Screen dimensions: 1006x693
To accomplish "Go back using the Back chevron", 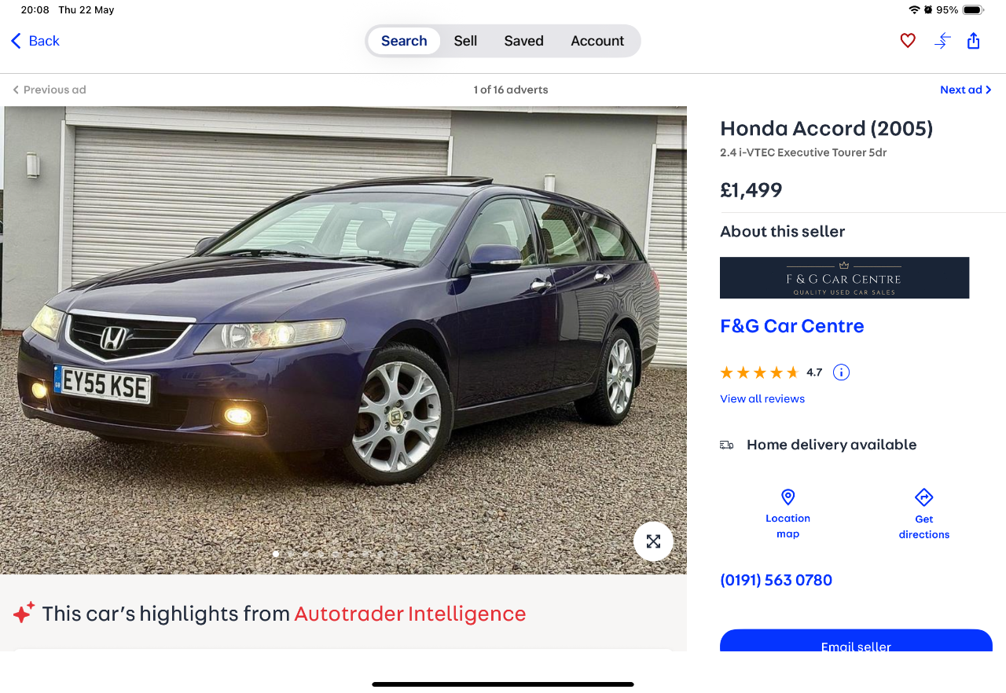I will pos(16,41).
